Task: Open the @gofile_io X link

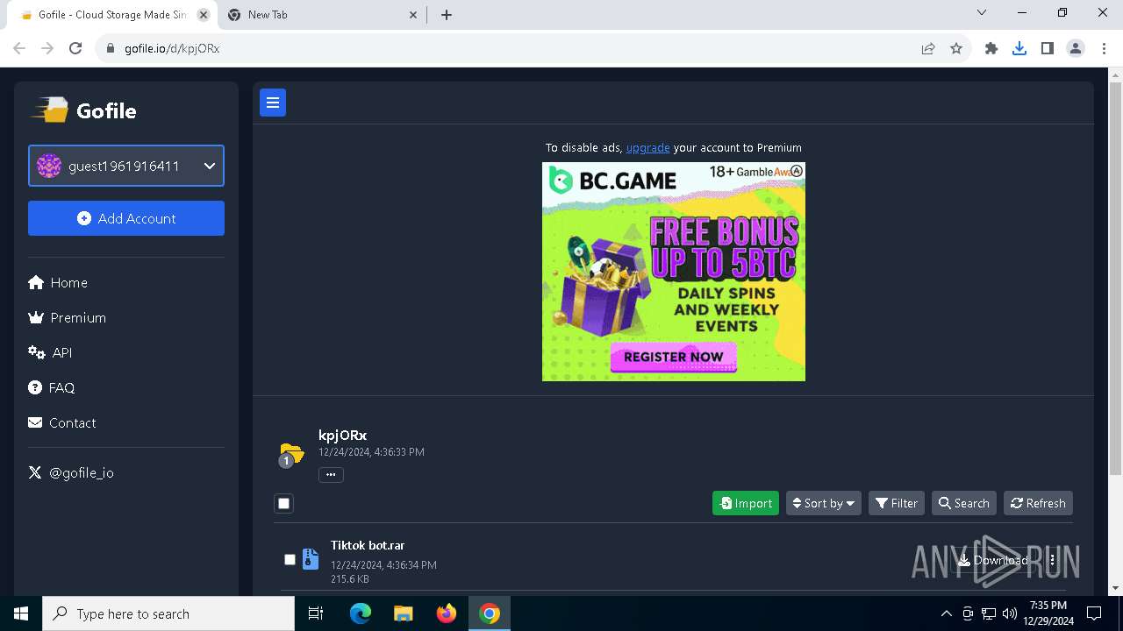Action: (x=71, y=472)
